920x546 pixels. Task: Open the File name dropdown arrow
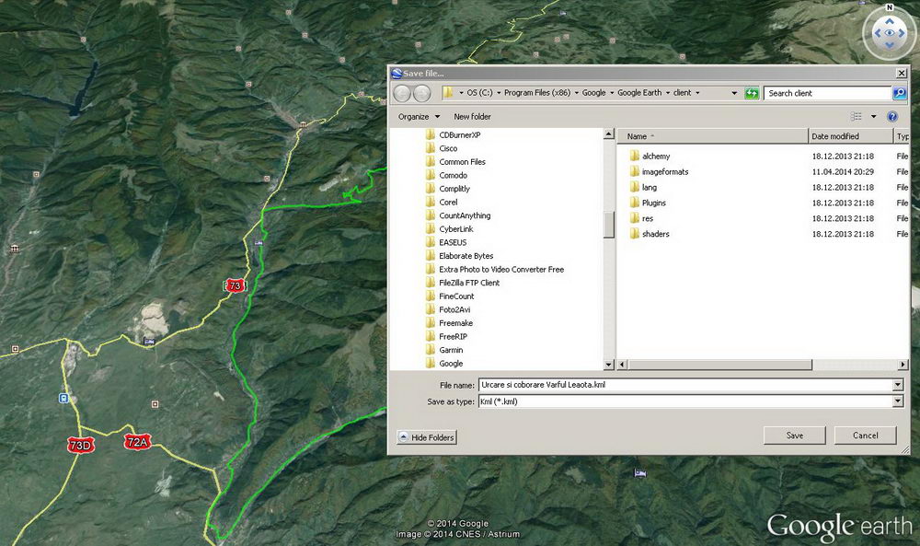point(898,385)
